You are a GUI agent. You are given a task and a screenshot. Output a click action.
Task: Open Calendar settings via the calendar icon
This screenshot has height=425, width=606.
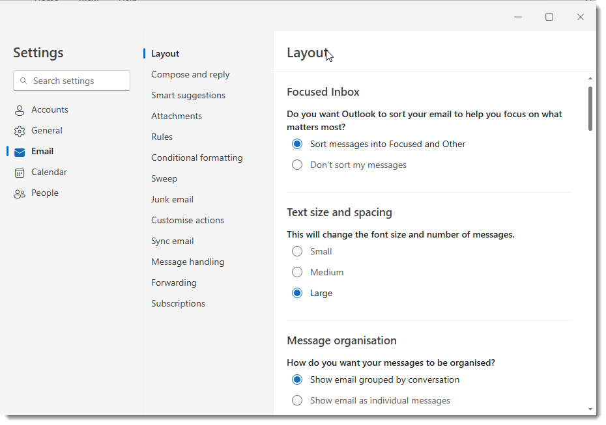20,172
